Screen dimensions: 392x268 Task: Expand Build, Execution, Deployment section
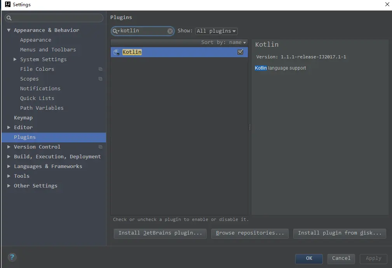[9, 157]
